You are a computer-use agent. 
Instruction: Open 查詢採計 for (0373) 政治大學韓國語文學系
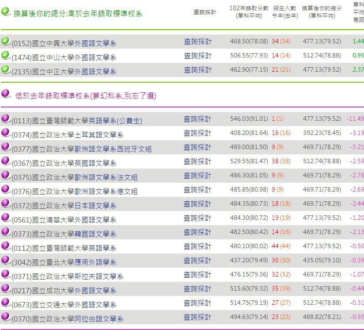coord(197,232)
